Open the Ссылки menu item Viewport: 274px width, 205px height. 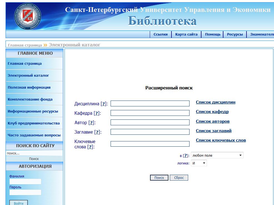pyautogui.click(x=161, y=34)
